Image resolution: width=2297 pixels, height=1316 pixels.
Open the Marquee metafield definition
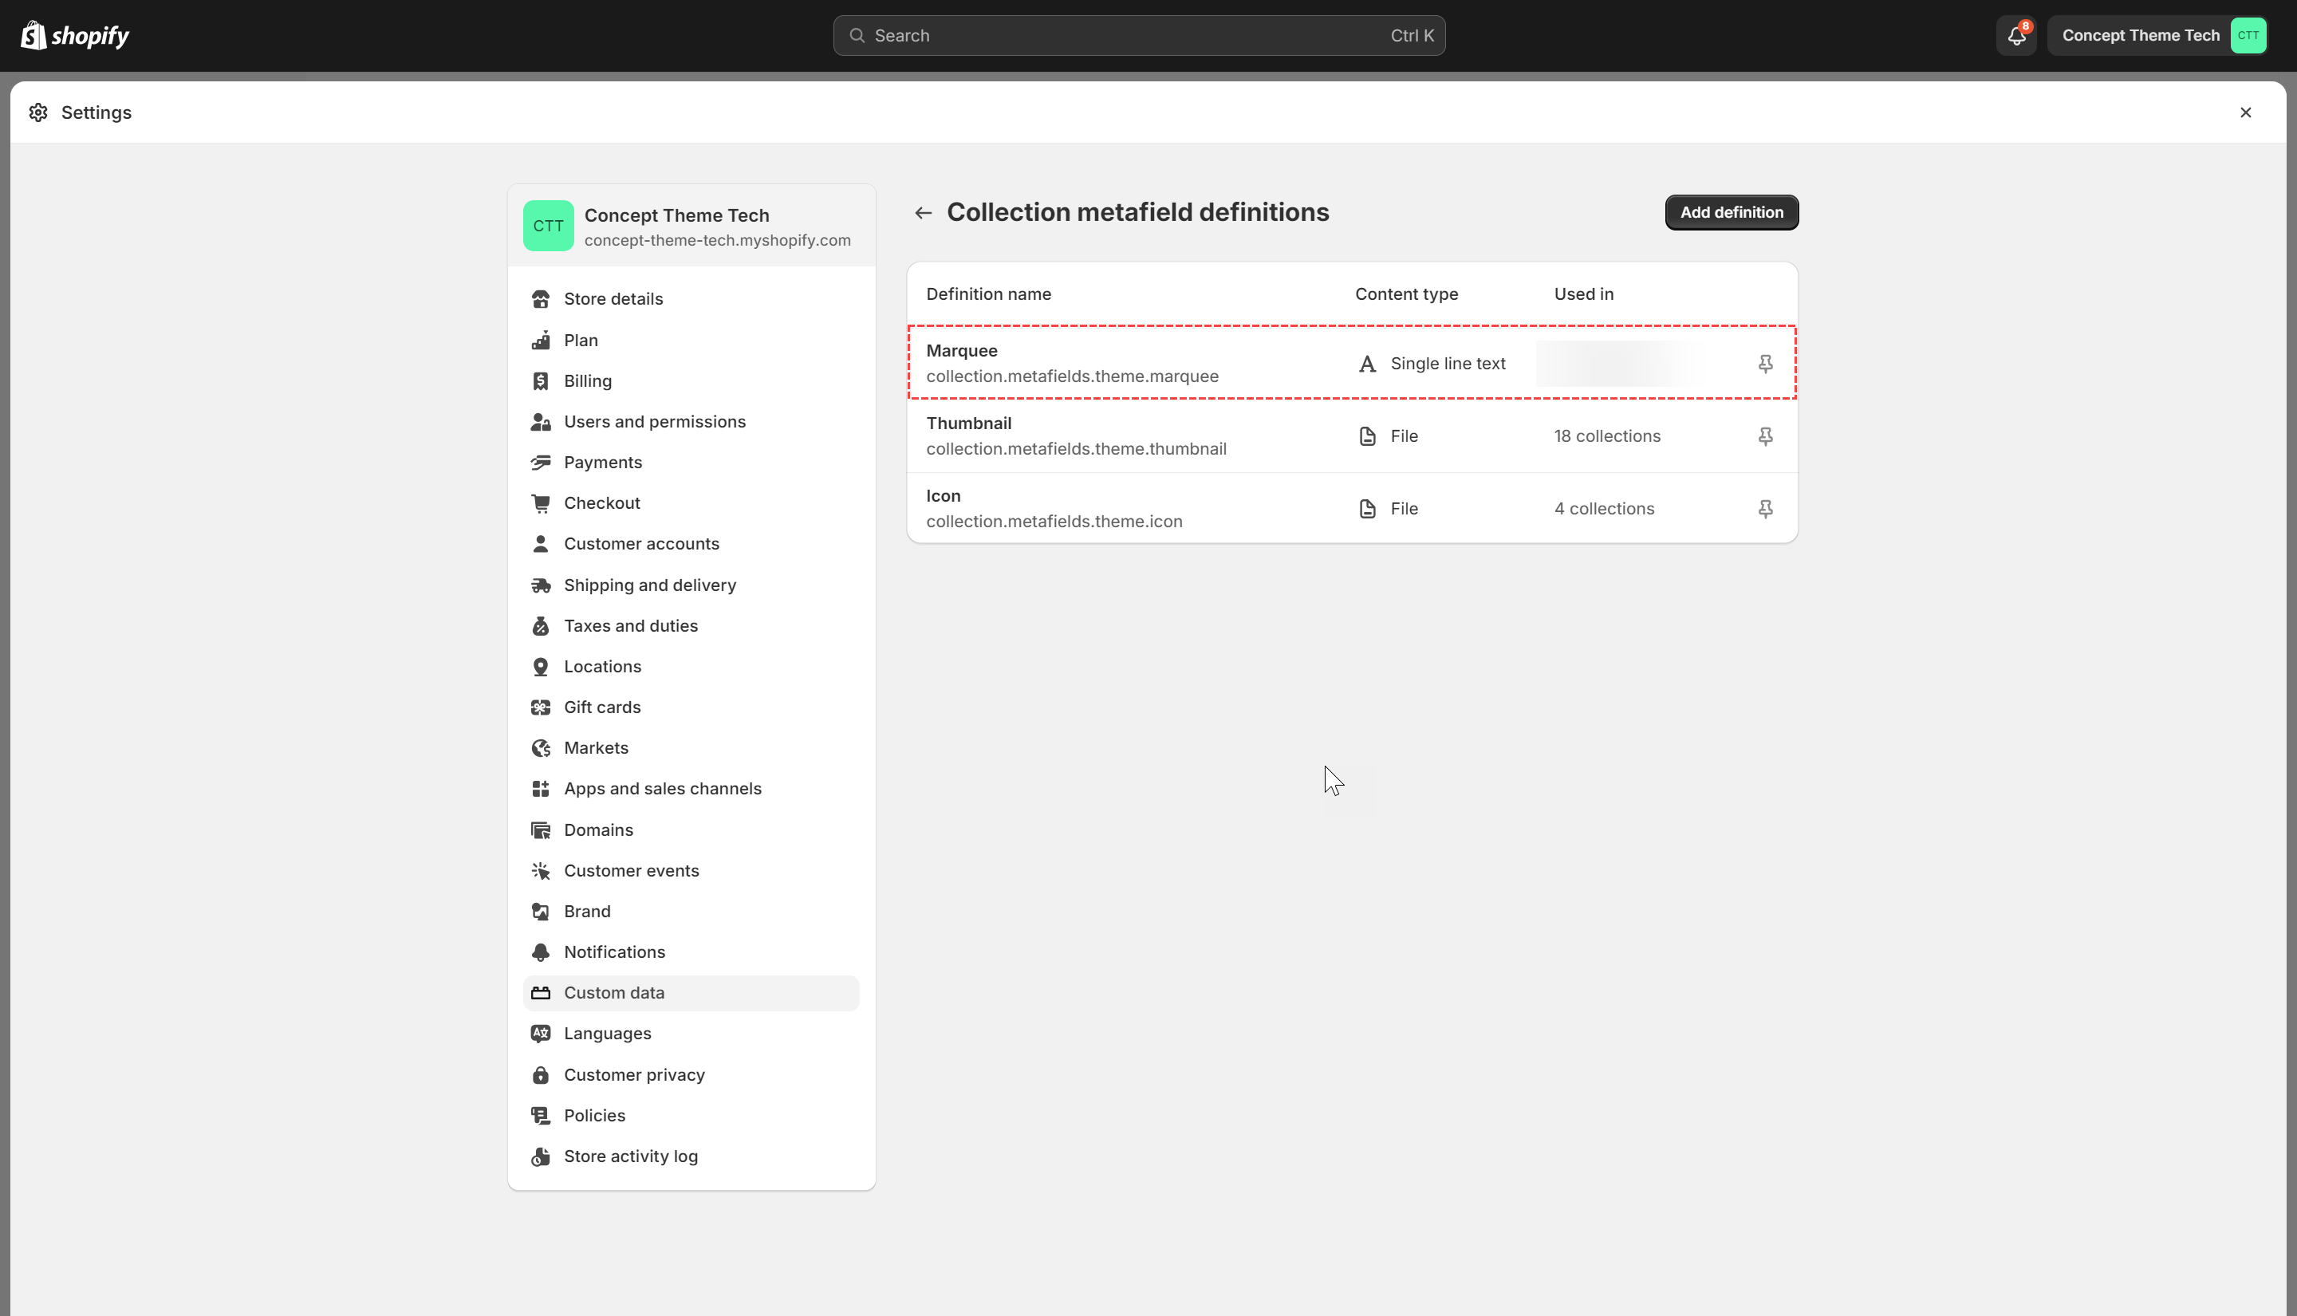(1352, 362)
